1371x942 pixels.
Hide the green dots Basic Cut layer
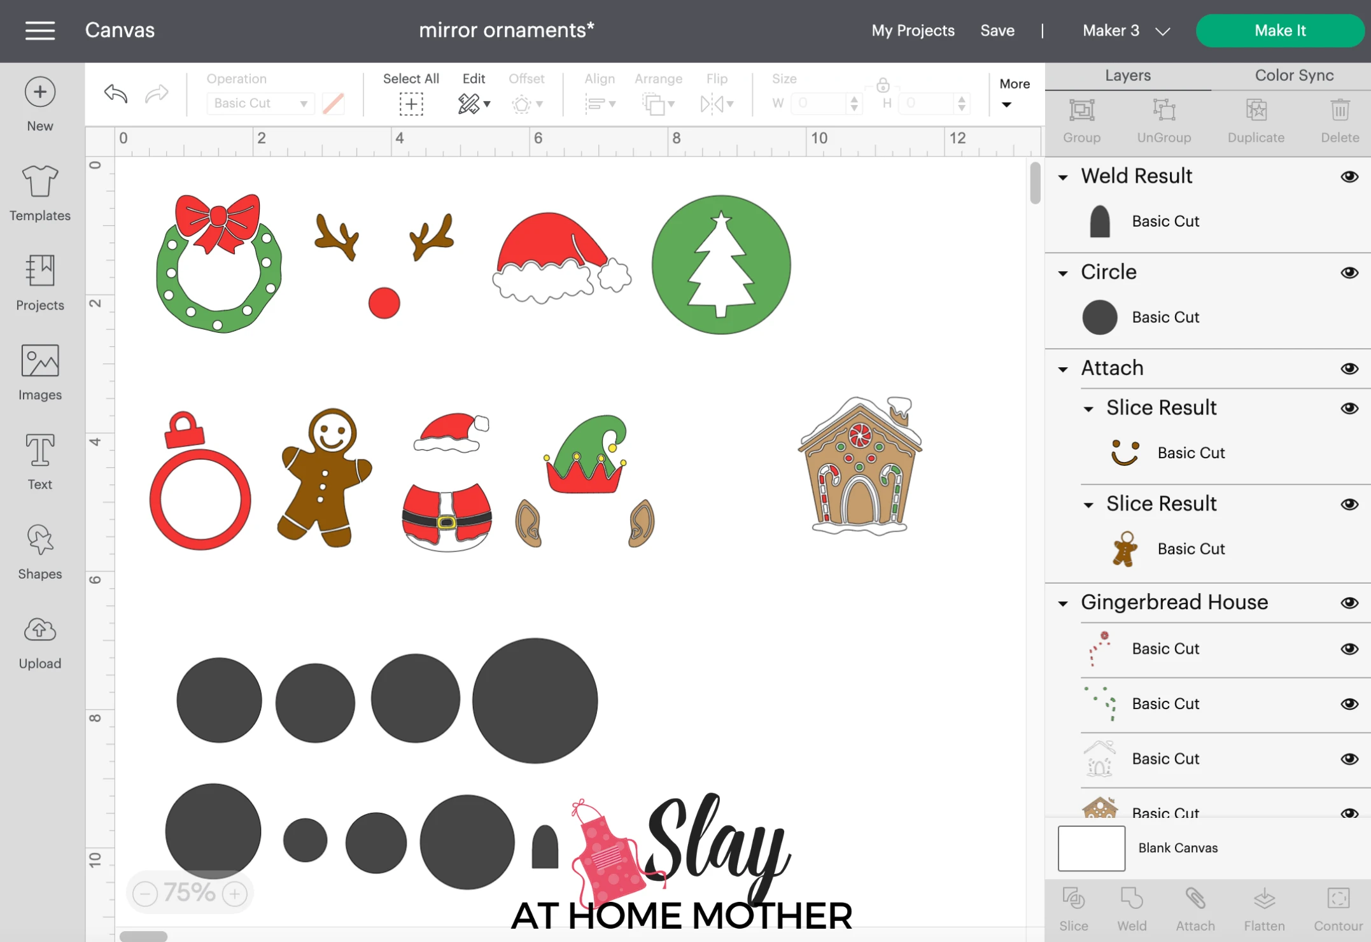pyautogui.click(x=1349, y=704)
